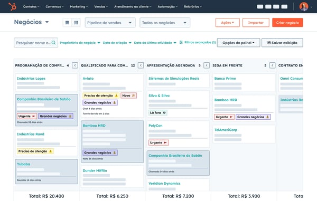The image size is (317, 201).
Task: Open the Banco Prime deal
Action: click(x=225, y=79)
